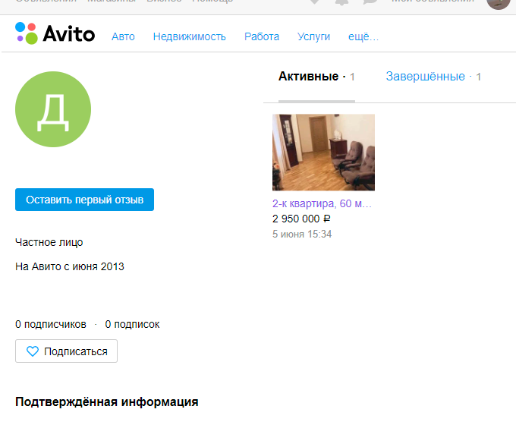Viewport: 516px width, 425px height.
Task: Click the green Д profile avatar
Action: click(x=53, y=110)
